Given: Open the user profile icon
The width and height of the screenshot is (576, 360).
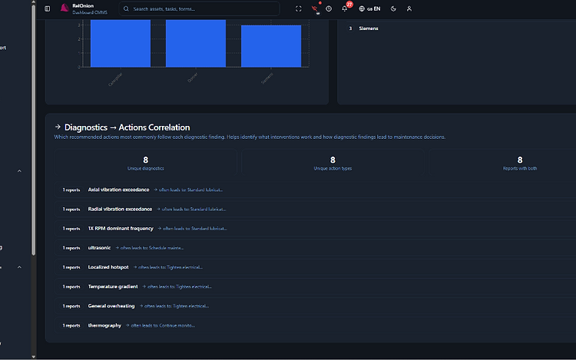Looking at the screenshot, I should point(409,8).
